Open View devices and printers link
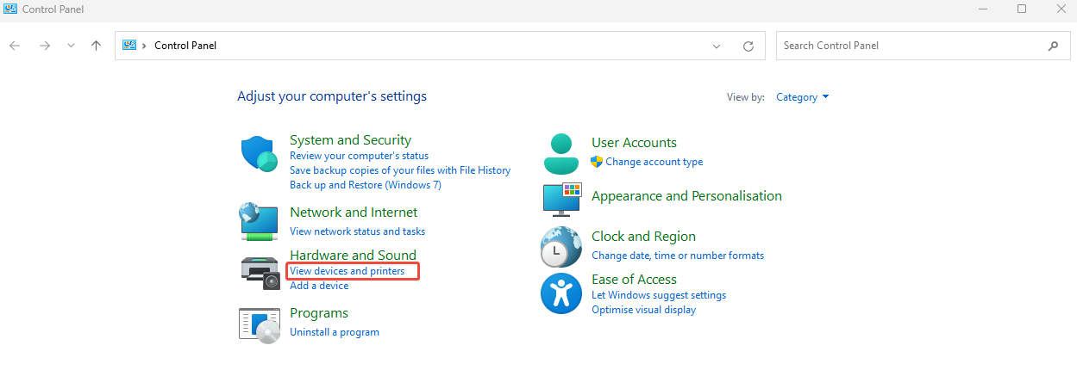 347,271
